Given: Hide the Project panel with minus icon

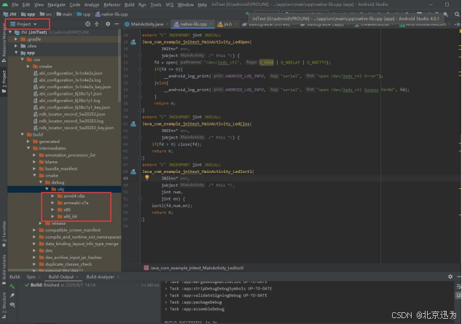Looking at the screenshot, I should 117,24.
